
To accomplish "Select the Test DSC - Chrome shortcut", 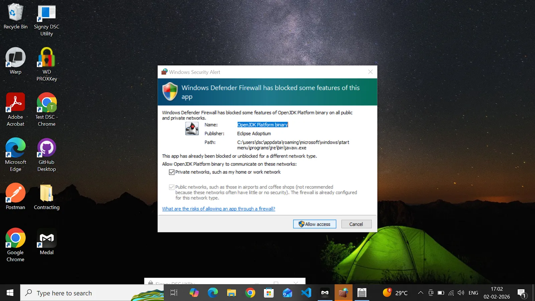I will pos(46,110).
